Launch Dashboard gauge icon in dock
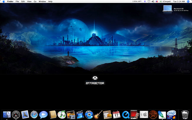Image resolution: width=192 pixels, height=120 pixels. click(x=16, y=115)
